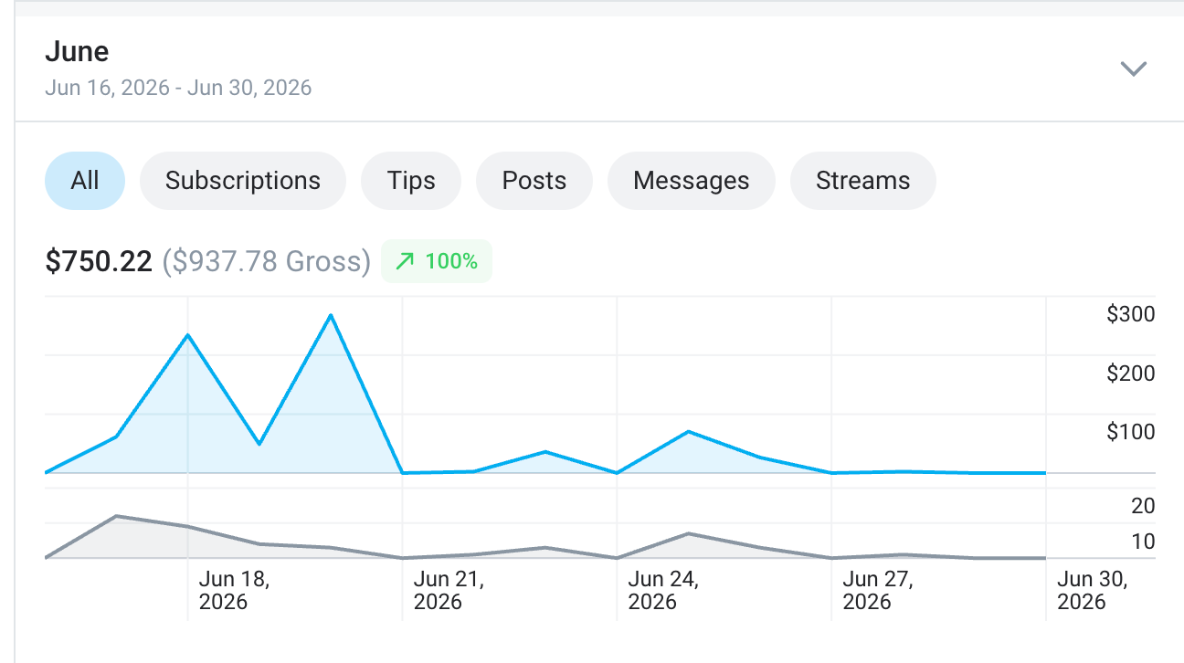The height and width of the screenshot is (663, 1184).
Task: Click the Jun 16, 2026 - Jun 30, 2026 date range
Action: (x=178, y=89)
